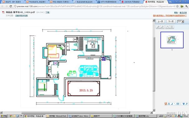
Task: Bookmark this page with the star icon
Action: (x=177, y=6)
